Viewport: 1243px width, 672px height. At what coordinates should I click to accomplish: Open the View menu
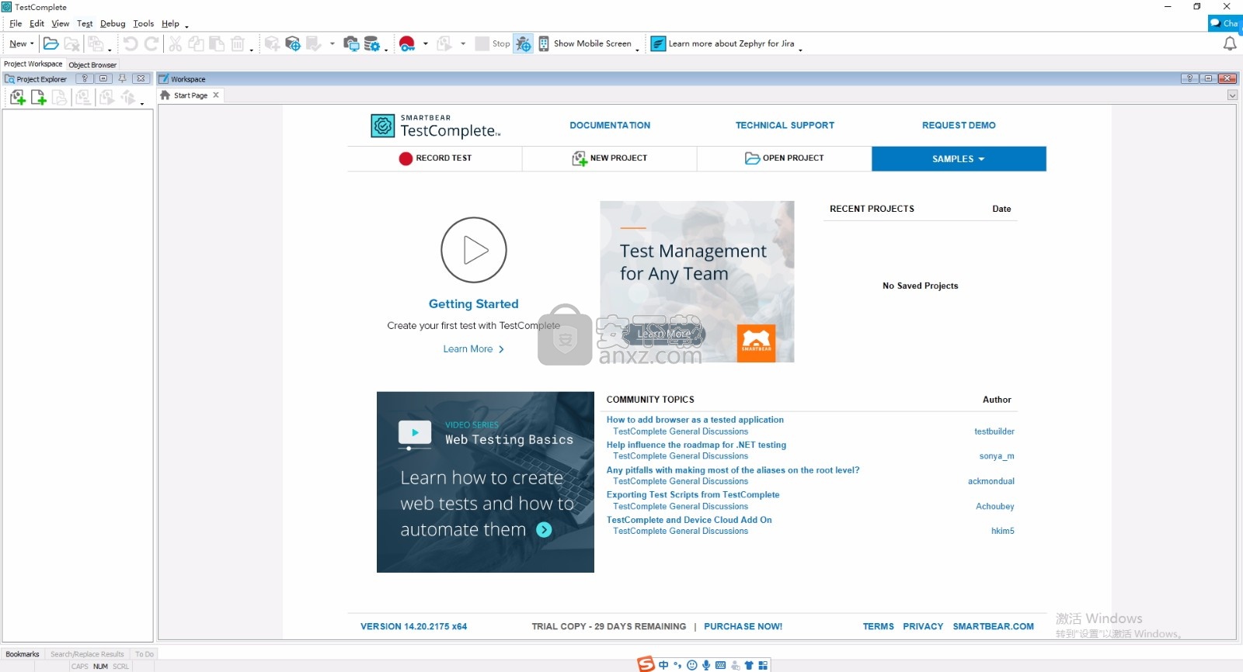coord(61,23)
